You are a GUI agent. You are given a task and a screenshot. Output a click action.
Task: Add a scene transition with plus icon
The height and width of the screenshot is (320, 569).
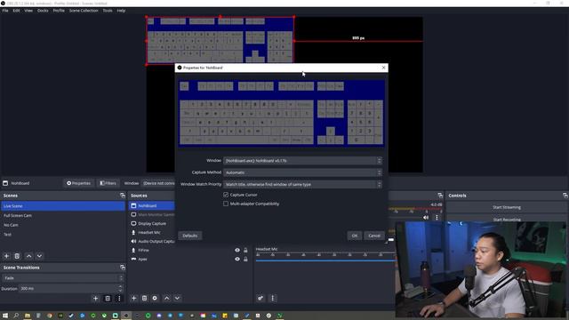pyautogui.click(x=95, y=299)
